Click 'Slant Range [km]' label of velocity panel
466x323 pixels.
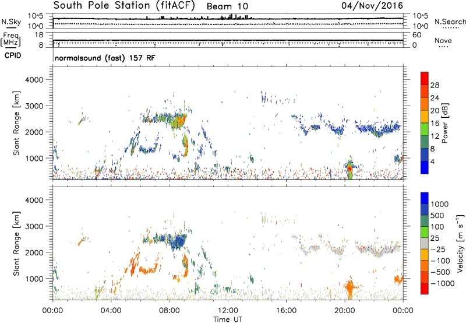click(x=16, y=243)
